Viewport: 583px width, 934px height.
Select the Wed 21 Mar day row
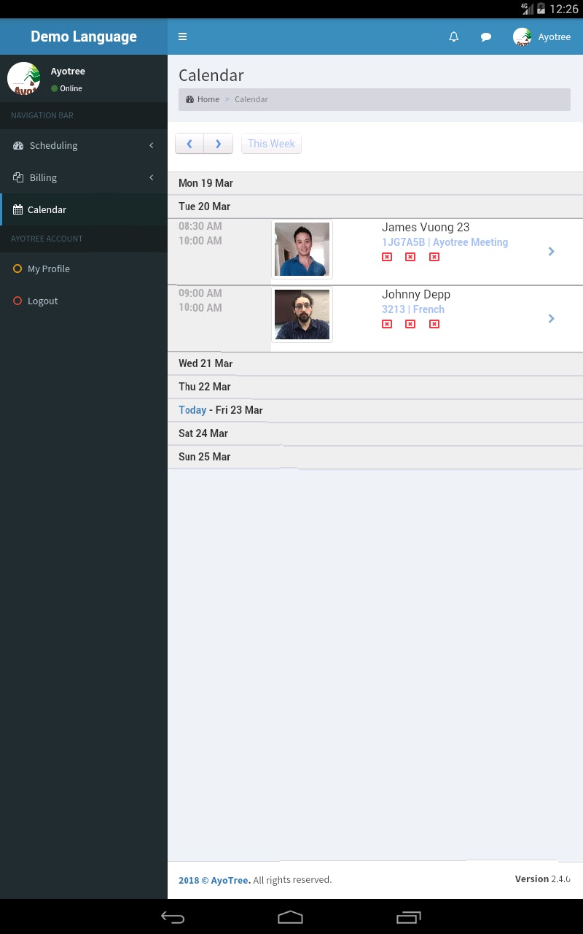pyautogui.click(x=375, y=363)
